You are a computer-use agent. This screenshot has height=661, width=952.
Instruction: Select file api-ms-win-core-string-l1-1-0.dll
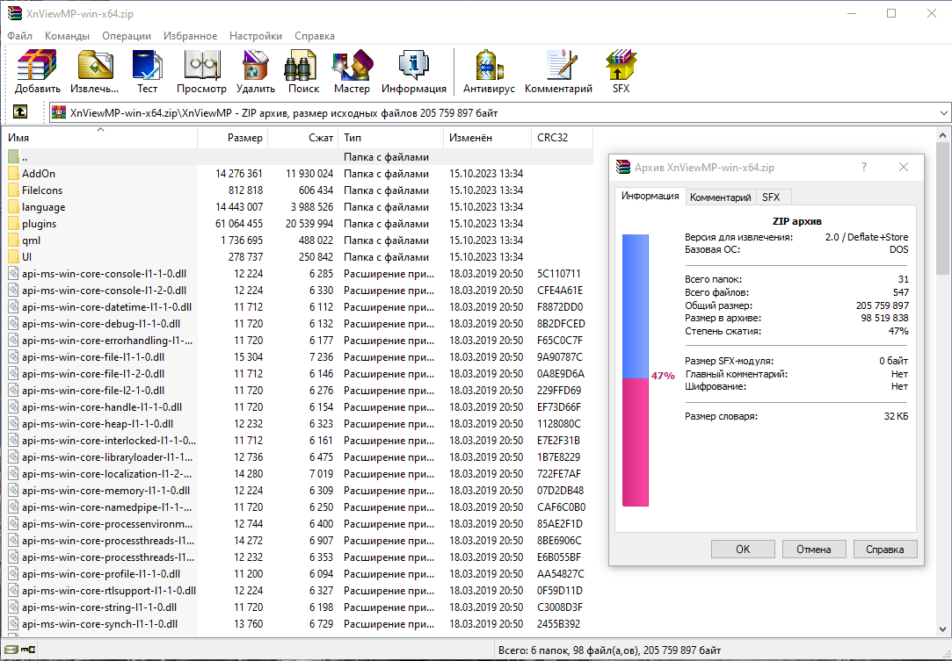coord(99,607)
